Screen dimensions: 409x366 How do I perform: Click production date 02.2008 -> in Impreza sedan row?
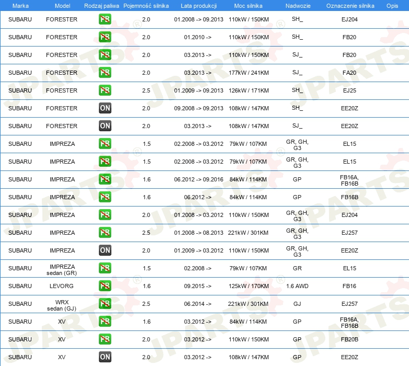(x=198, y=268)
